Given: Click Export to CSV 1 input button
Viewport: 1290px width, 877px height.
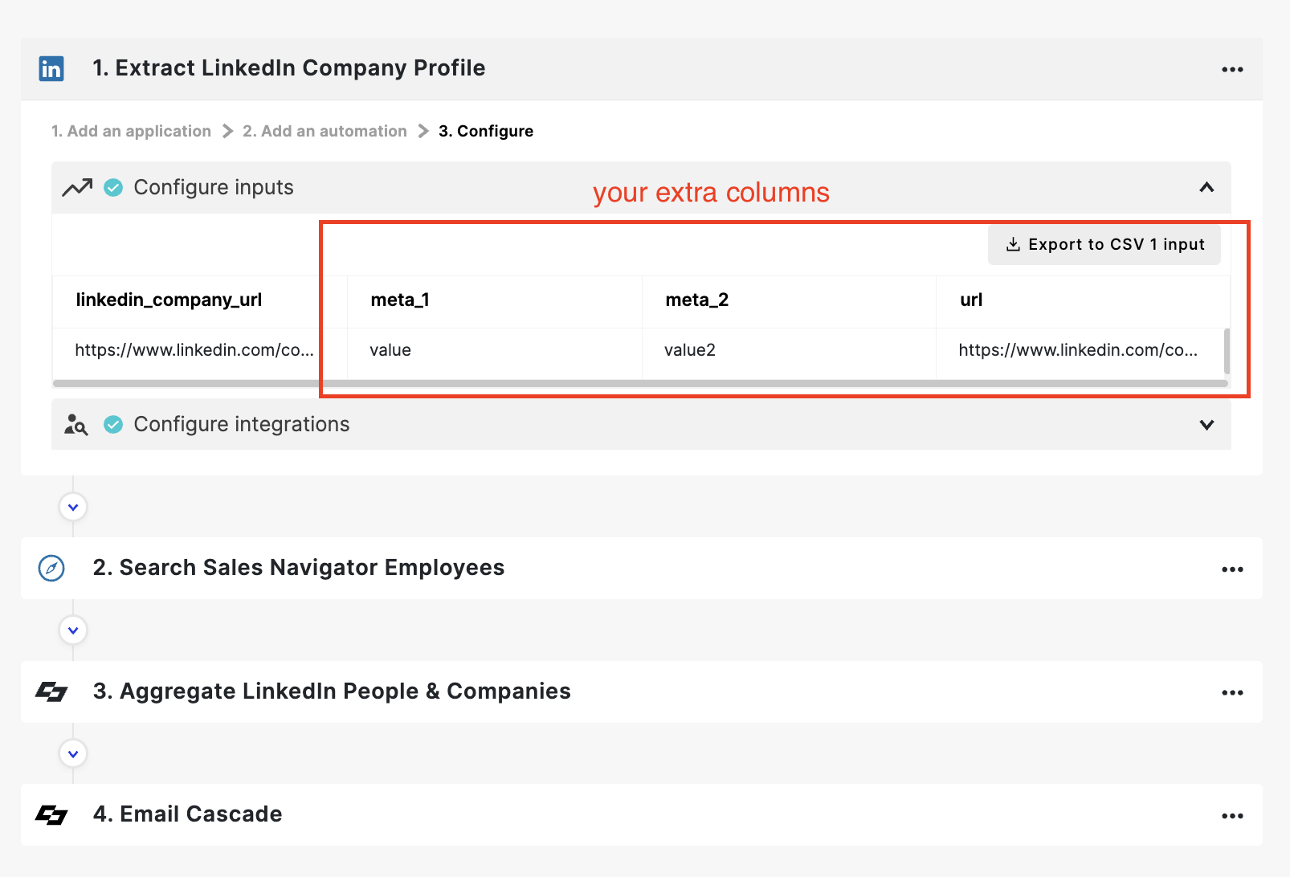Looking at the screenshot, I should coord(1104,244).
